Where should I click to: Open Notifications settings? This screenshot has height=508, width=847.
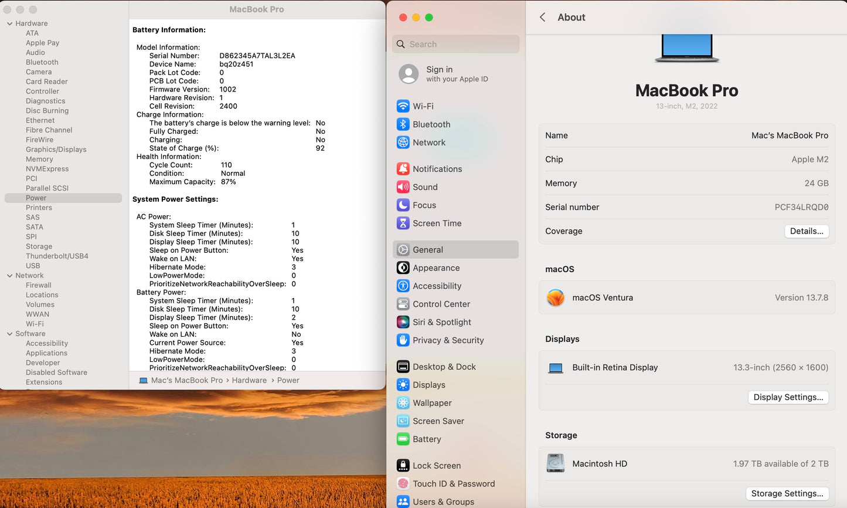click(x=403, y=169)
